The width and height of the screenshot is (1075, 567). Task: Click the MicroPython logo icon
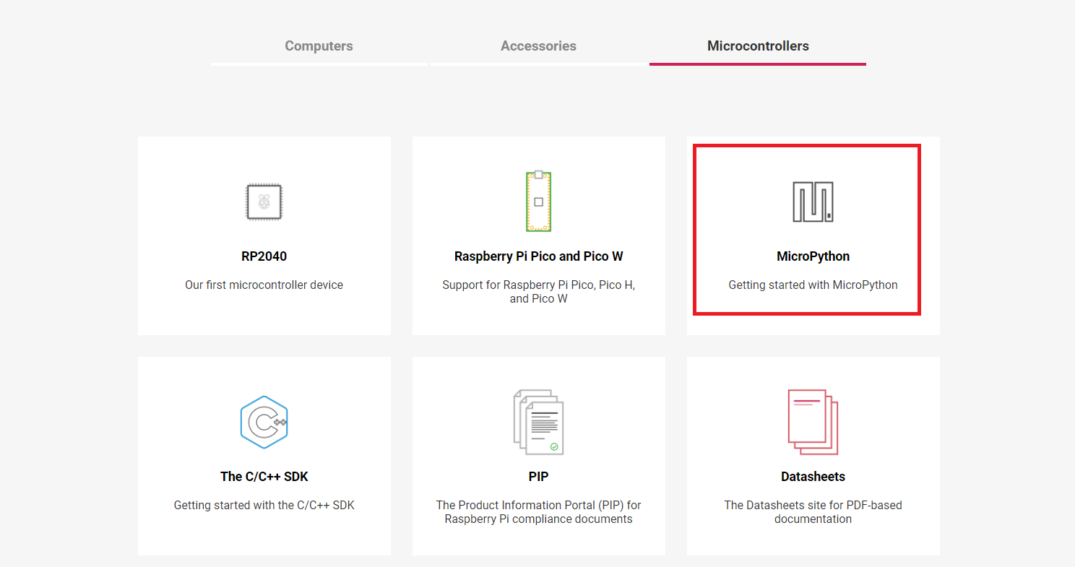(813, 202)
